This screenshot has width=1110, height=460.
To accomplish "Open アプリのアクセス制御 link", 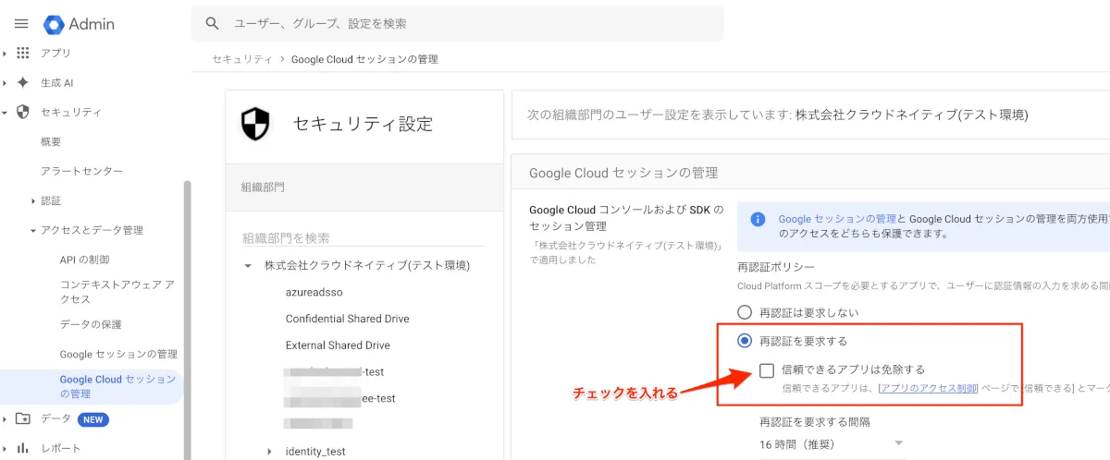I will [930, 389].
